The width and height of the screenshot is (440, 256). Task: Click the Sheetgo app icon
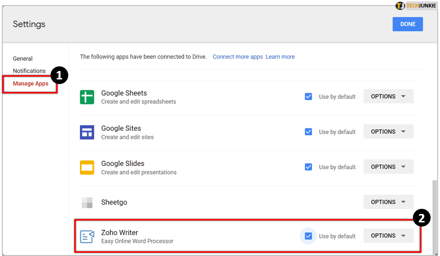(x=87, y=202)
